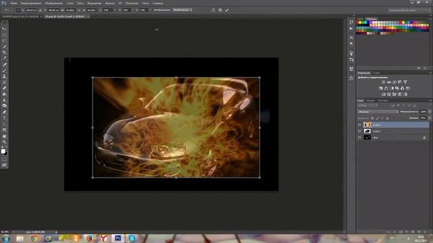
Task: Open Skype from the taskbar
Action: (x=132, y=238)
